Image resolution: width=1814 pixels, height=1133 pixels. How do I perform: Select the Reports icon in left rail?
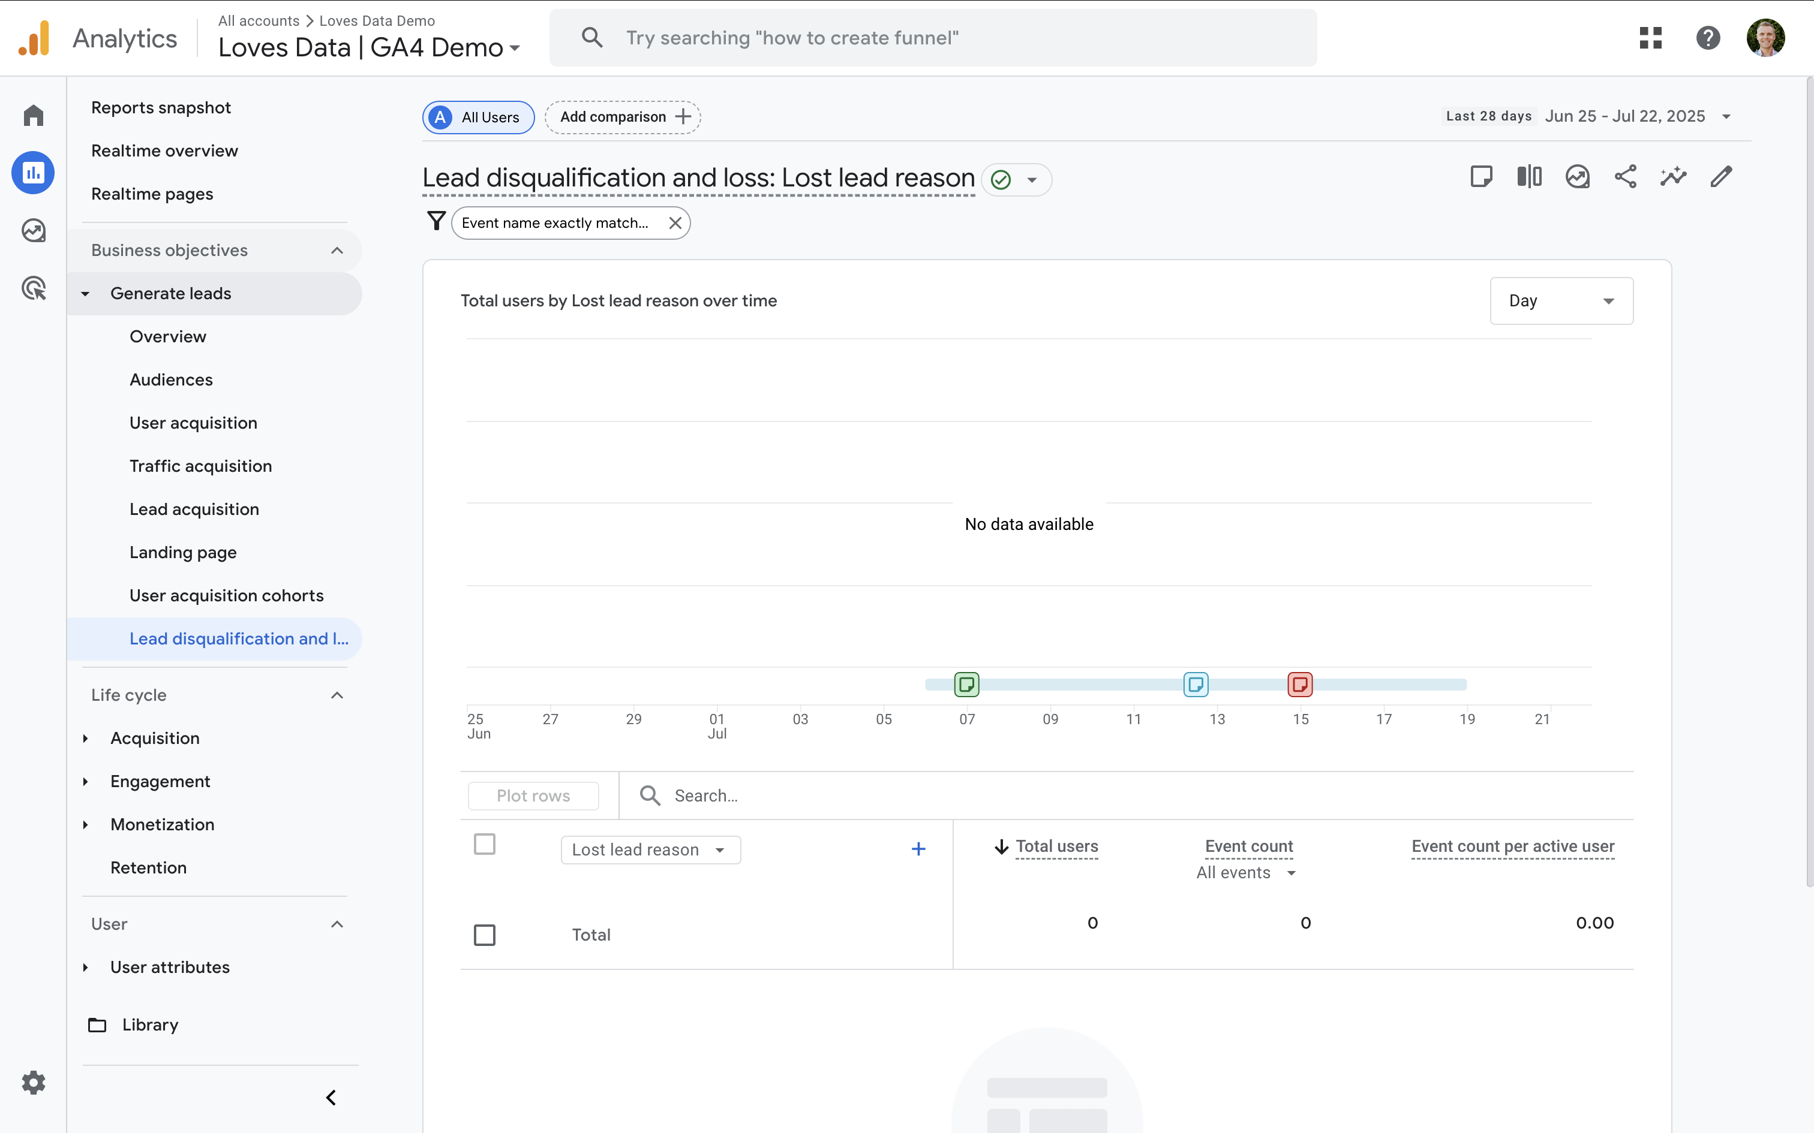coord(33,173)
